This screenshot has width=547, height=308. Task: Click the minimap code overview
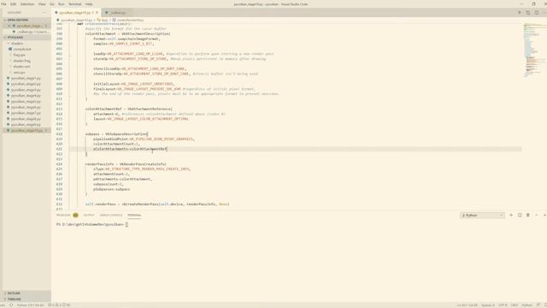tap(533, 50)
